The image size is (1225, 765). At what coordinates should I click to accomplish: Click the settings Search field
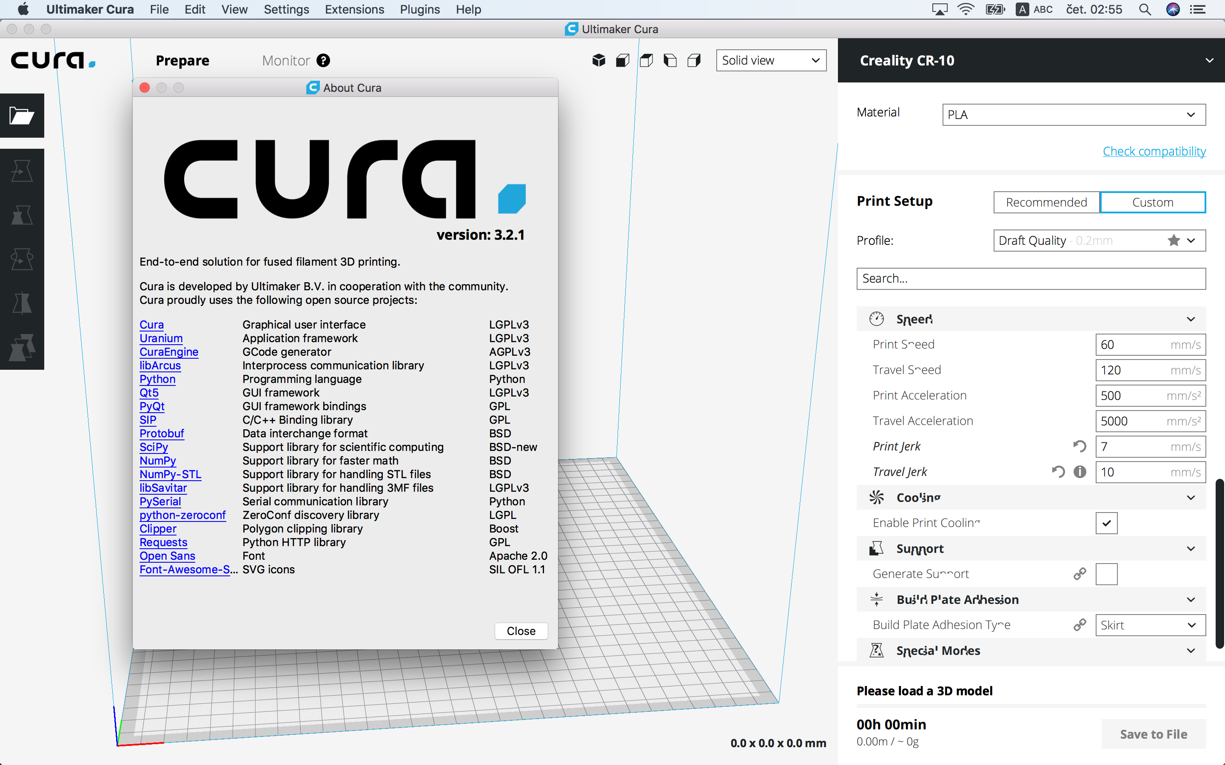[1031, 279]
